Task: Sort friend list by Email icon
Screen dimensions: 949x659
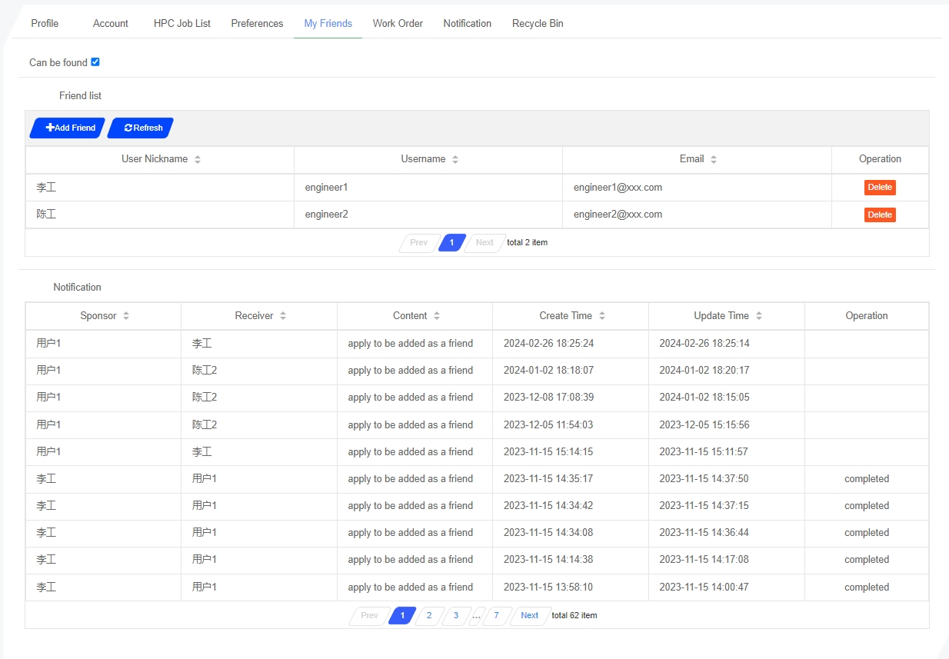Action: (714, 159)
